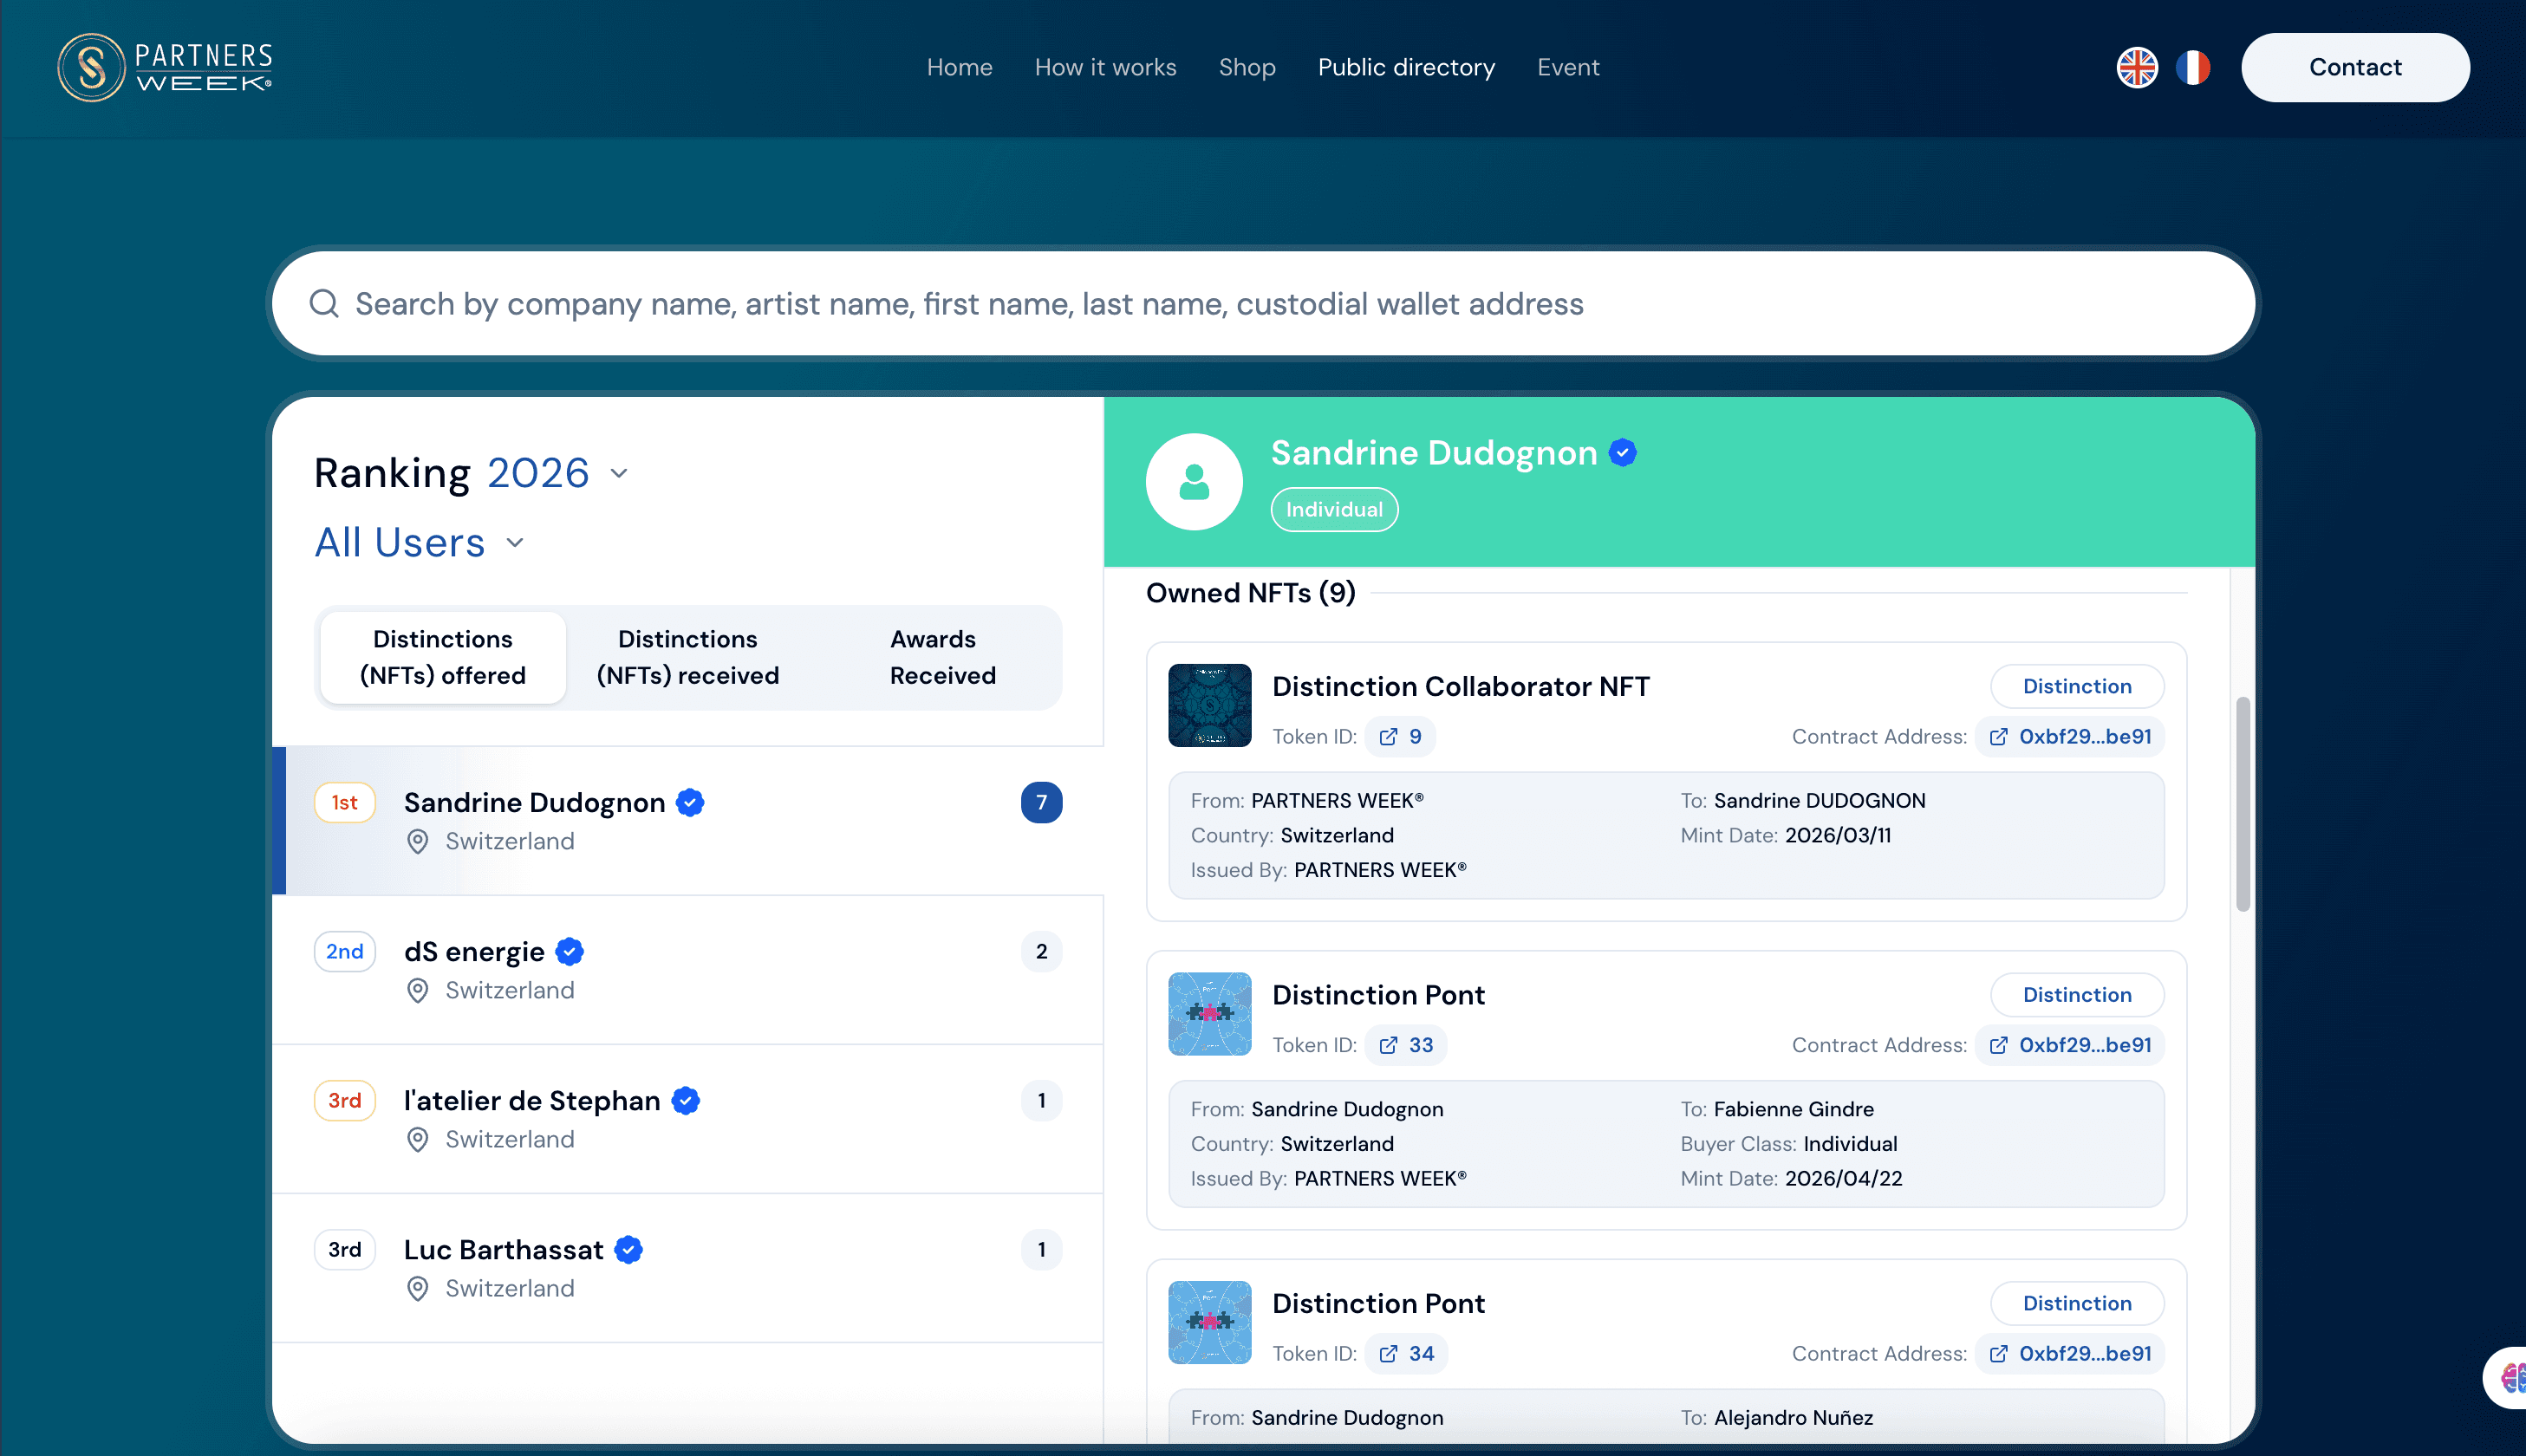The width and height of the screenshot is (2526, 1456).
Task: Click Distinction tag on token 34 card
Action: point(2077,1303)
